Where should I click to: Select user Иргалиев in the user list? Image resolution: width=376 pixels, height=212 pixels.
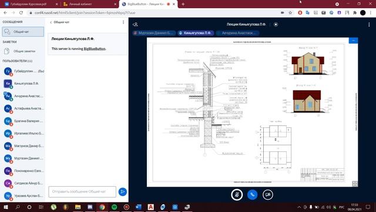coord(23,134)
